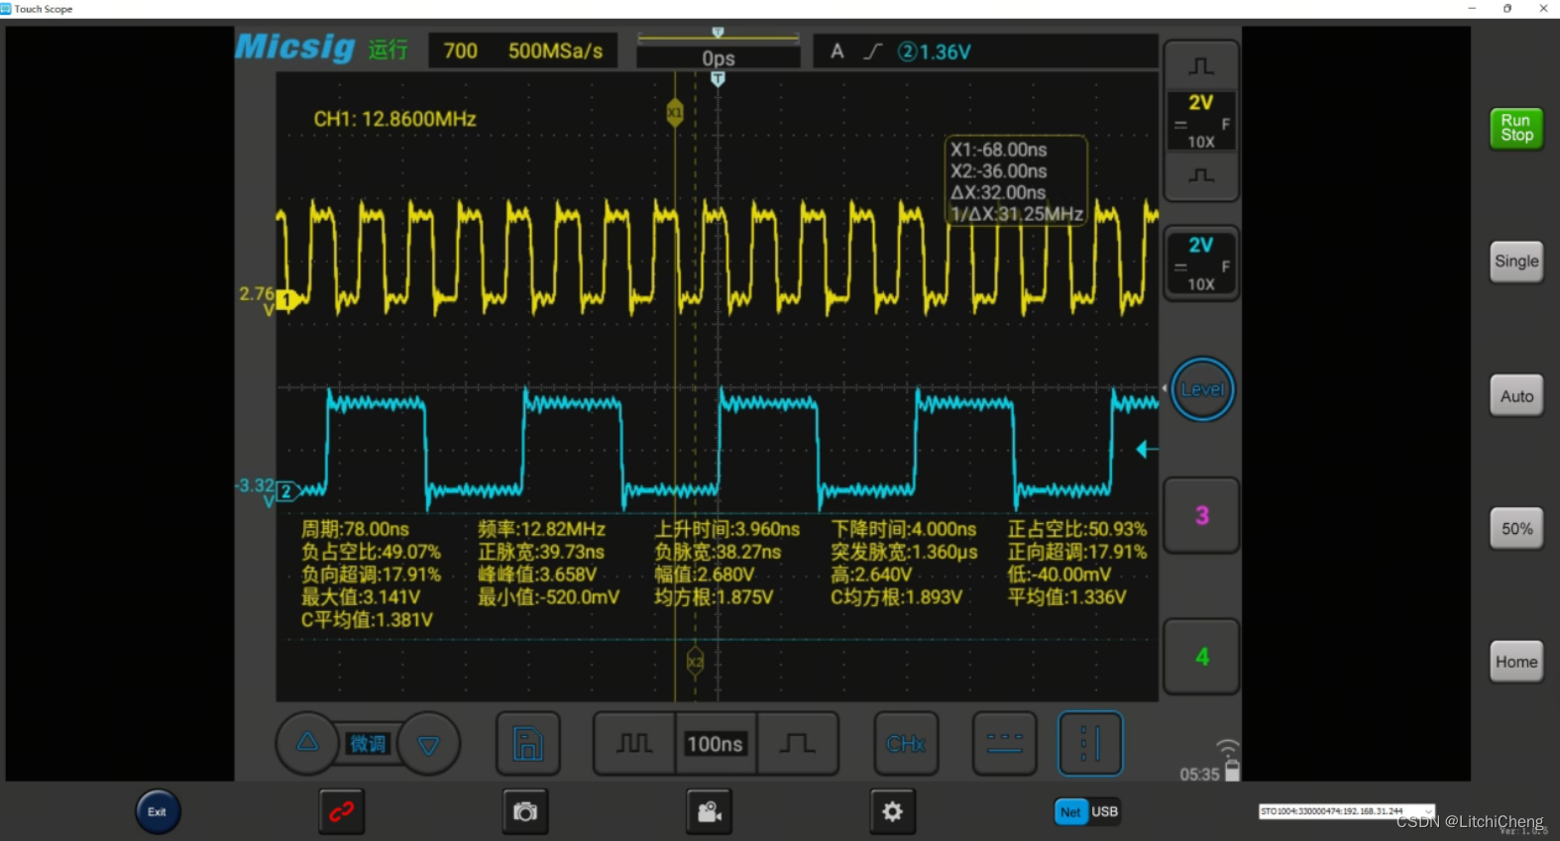Start video recording icon
This screenshot has width=1560, height=841.
[x=709, y=812]
